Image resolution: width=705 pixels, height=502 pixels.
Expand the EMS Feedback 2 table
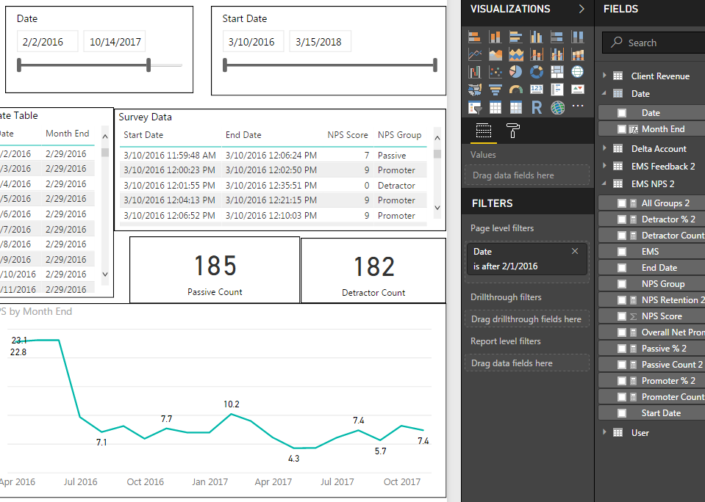click(x=605, y=166)
